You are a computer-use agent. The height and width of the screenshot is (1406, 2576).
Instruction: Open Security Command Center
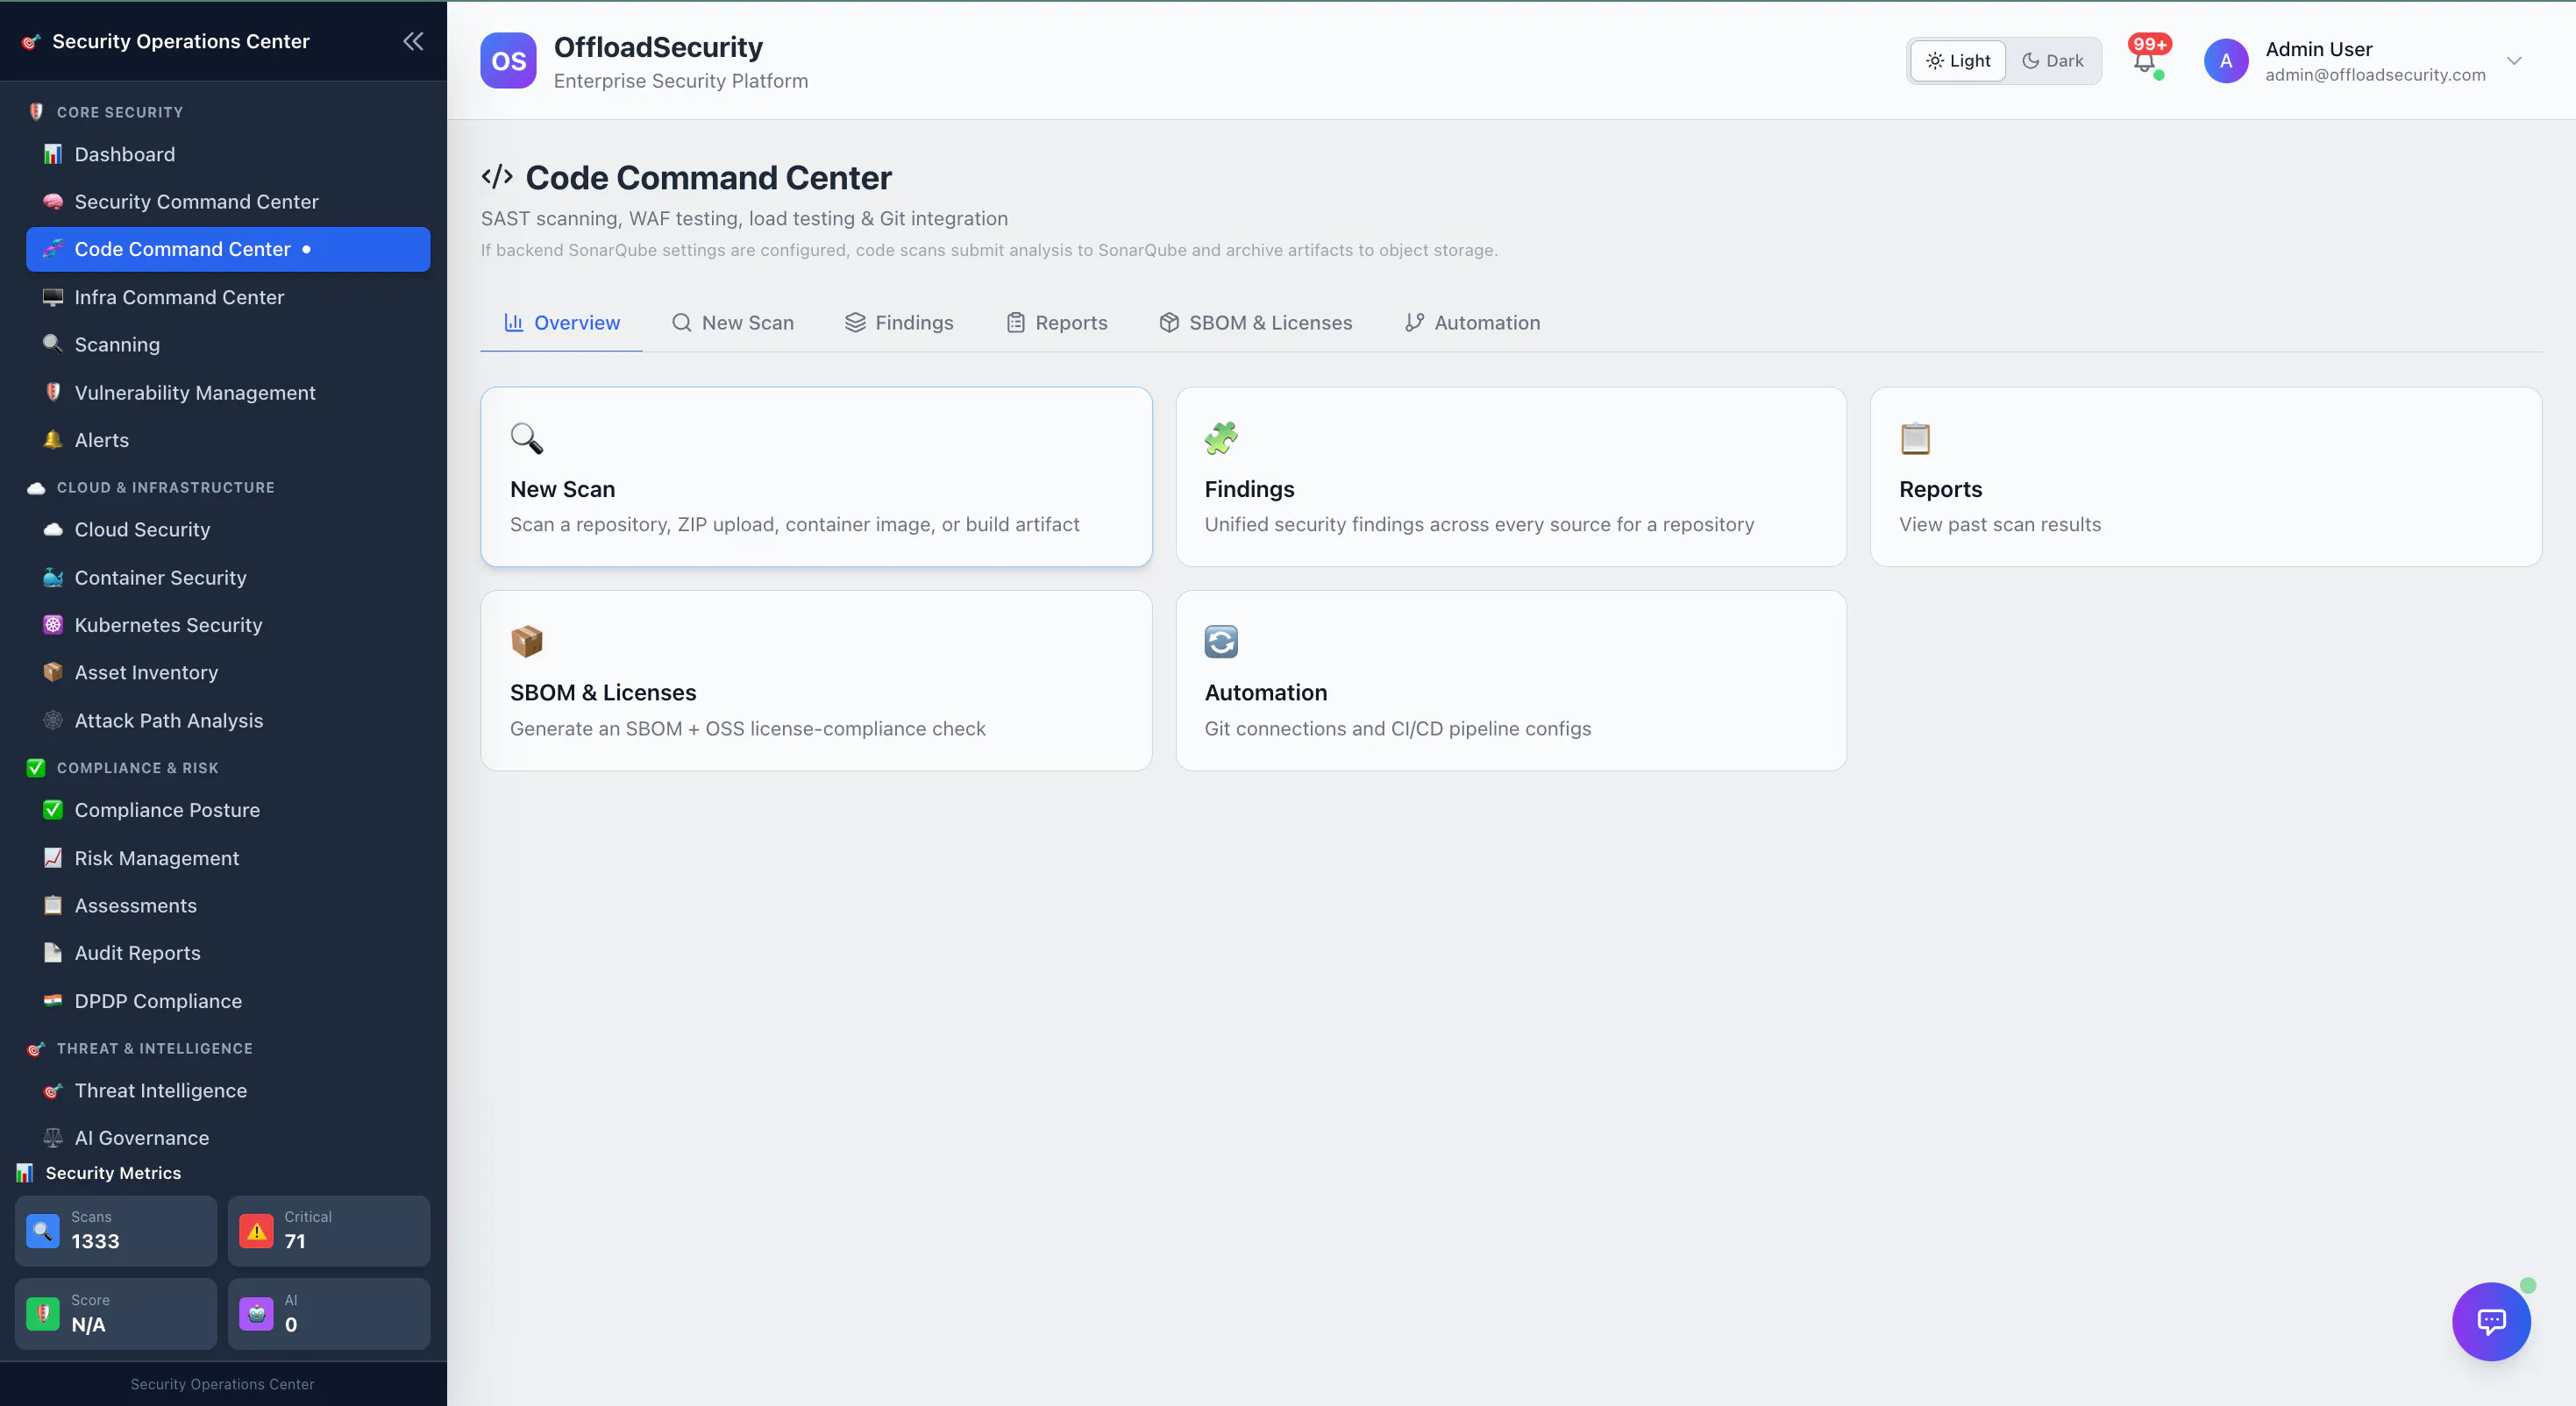(x=228, y=202)
